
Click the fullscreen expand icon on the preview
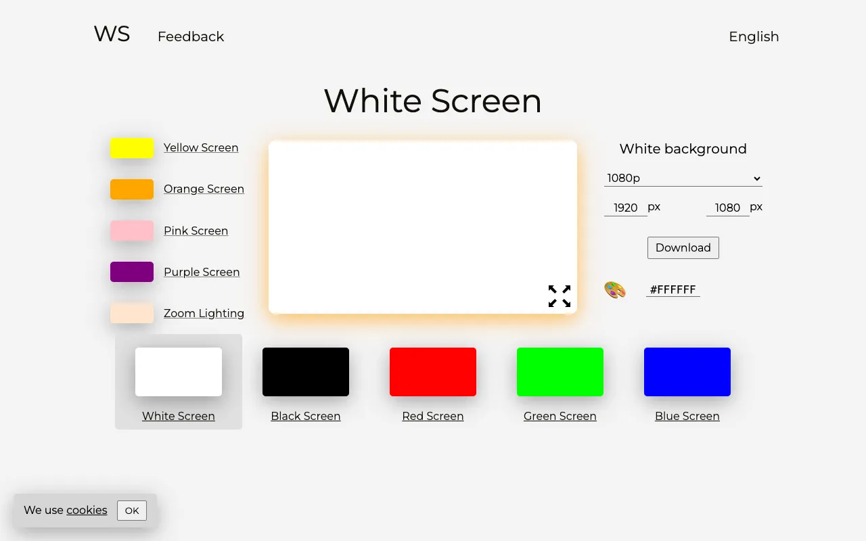[559, 296]
